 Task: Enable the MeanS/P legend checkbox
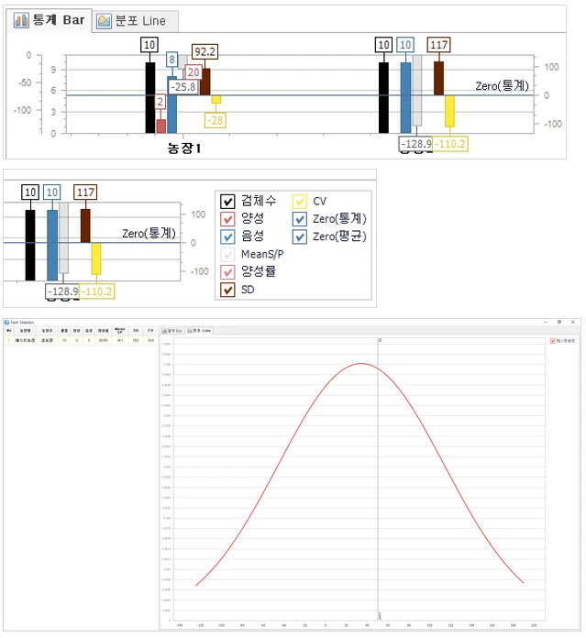point(227,255)
